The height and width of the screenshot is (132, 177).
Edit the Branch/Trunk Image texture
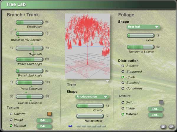44,121
